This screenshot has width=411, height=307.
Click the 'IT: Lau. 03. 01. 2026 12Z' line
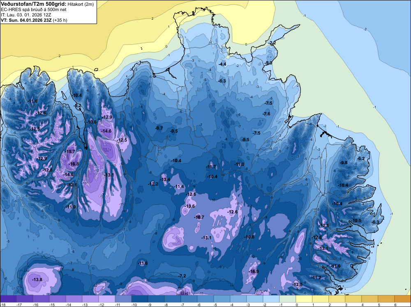[x=26, y=15]
